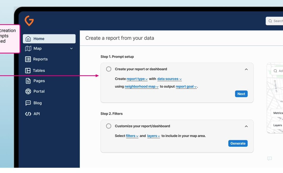
Task: Open the report type dropdown
Action: [x=137, y=79]
